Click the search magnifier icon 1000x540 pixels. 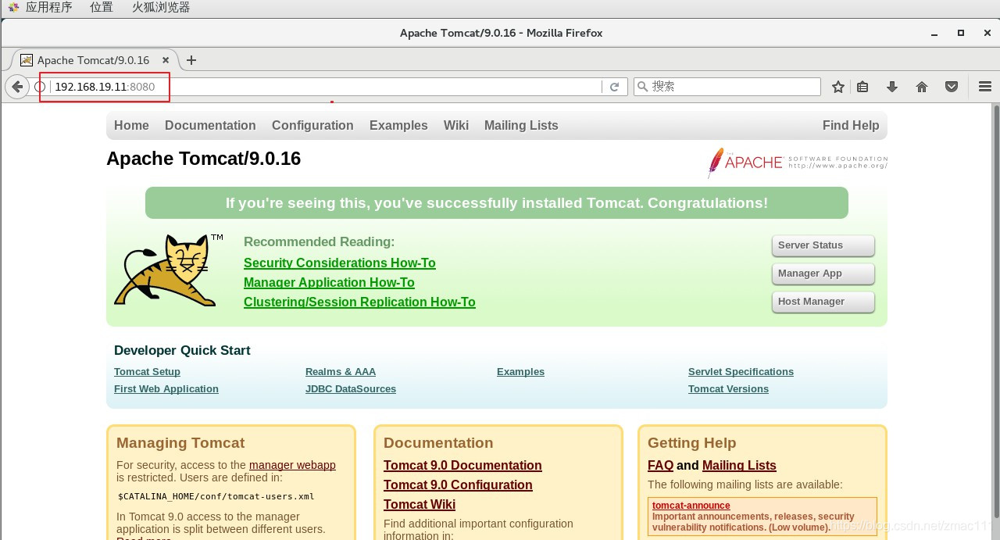642,87
